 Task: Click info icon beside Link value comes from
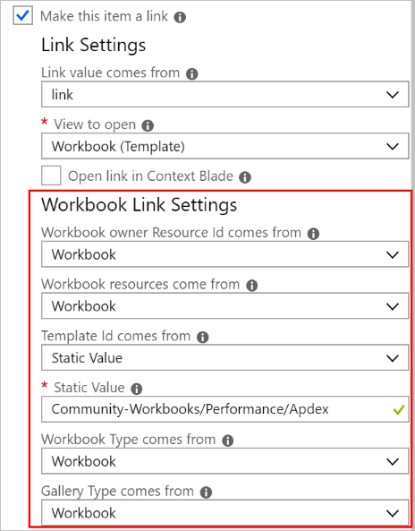(x=191, y=73)
